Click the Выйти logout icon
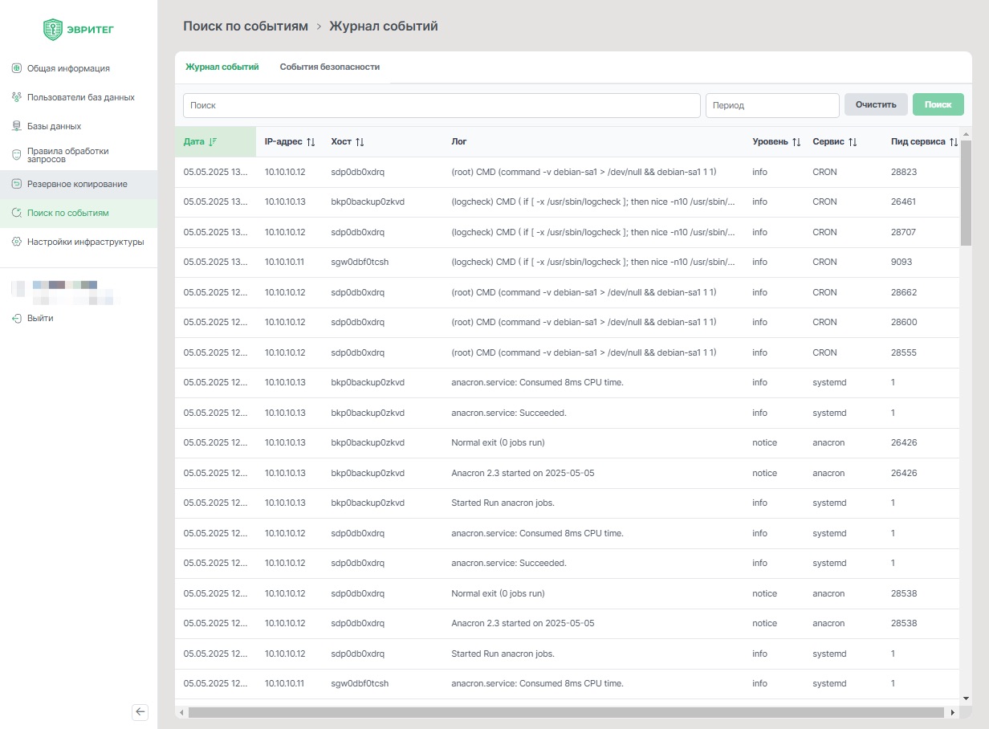The width and height of the screenshot is (989, 729). coord(16,318)
